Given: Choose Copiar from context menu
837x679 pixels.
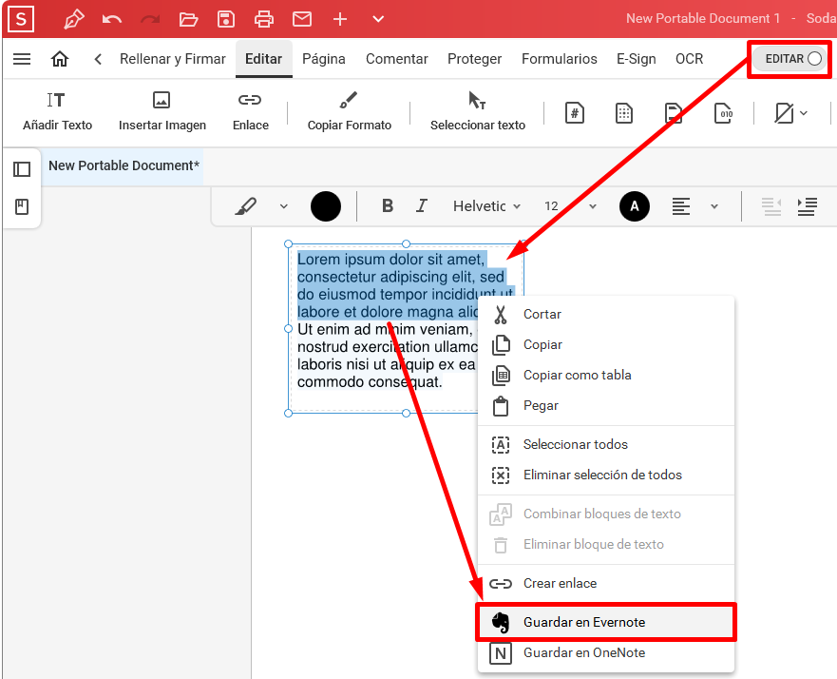Looking at the screenshot, I should pos(606,344).
